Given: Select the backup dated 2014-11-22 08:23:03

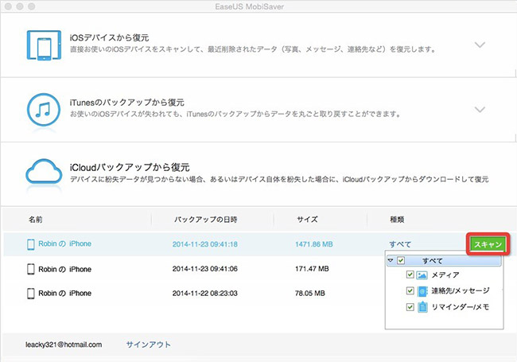Looking at the screenshot, I should [x=204, y=294].
